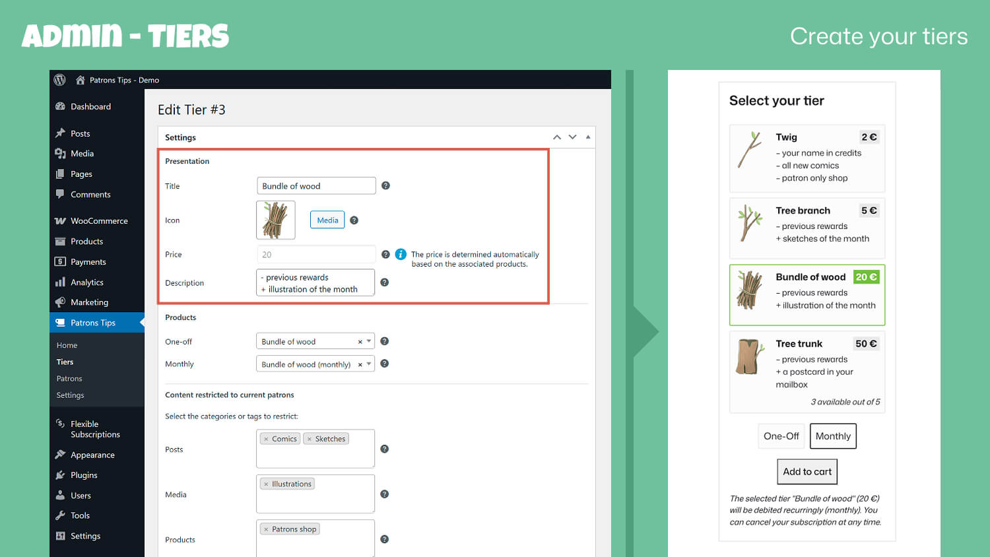Click the Plugins plug icon
The image size is (990, 557).
pos(60,475)
